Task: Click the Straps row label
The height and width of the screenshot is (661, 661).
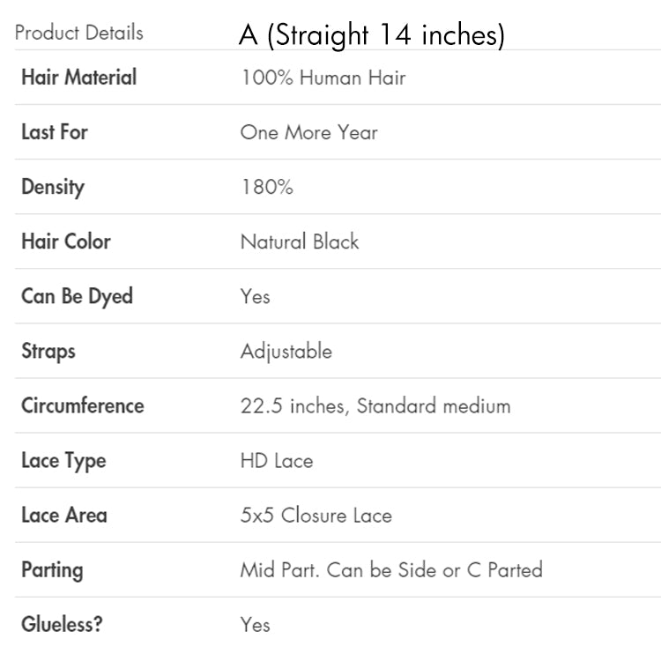Action: tap(48, 351)
